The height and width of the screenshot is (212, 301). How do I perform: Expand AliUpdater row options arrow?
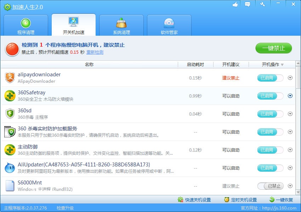pos(290,168)
